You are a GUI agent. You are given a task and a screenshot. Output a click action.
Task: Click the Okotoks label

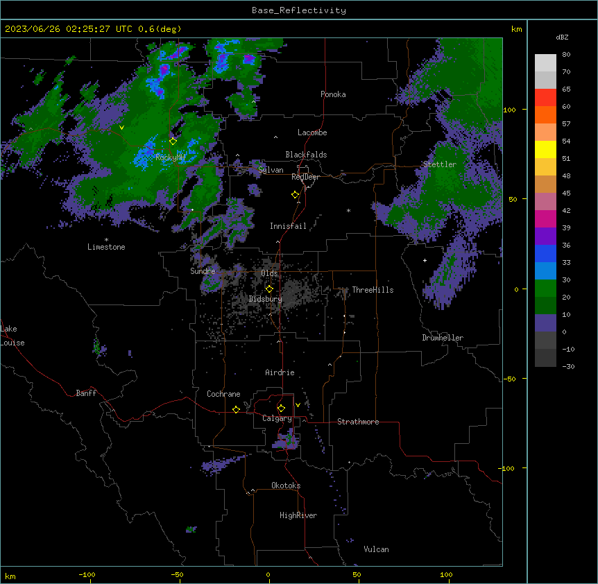(x=286, y=486)
